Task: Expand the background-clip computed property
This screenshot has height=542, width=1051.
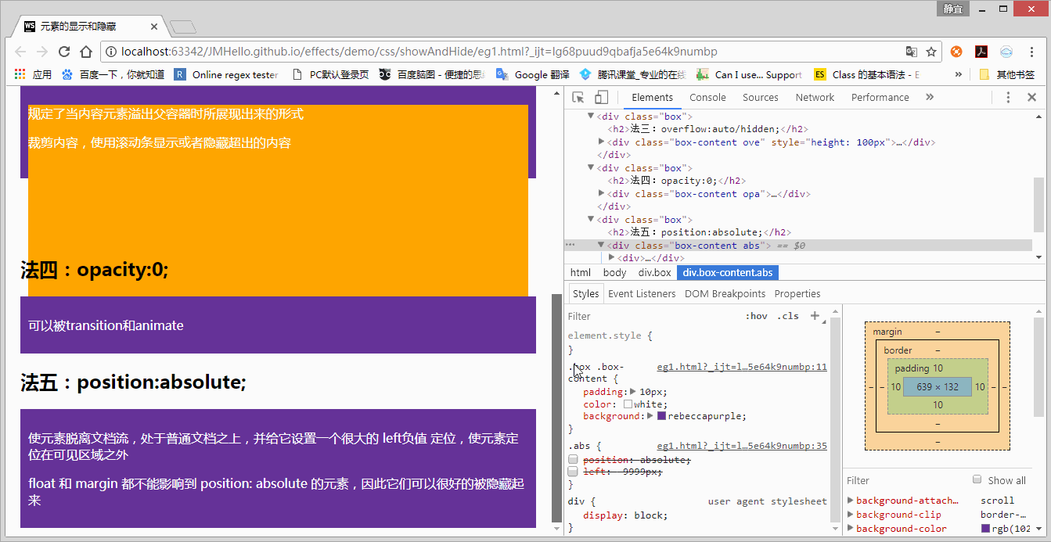Action: 851,515
